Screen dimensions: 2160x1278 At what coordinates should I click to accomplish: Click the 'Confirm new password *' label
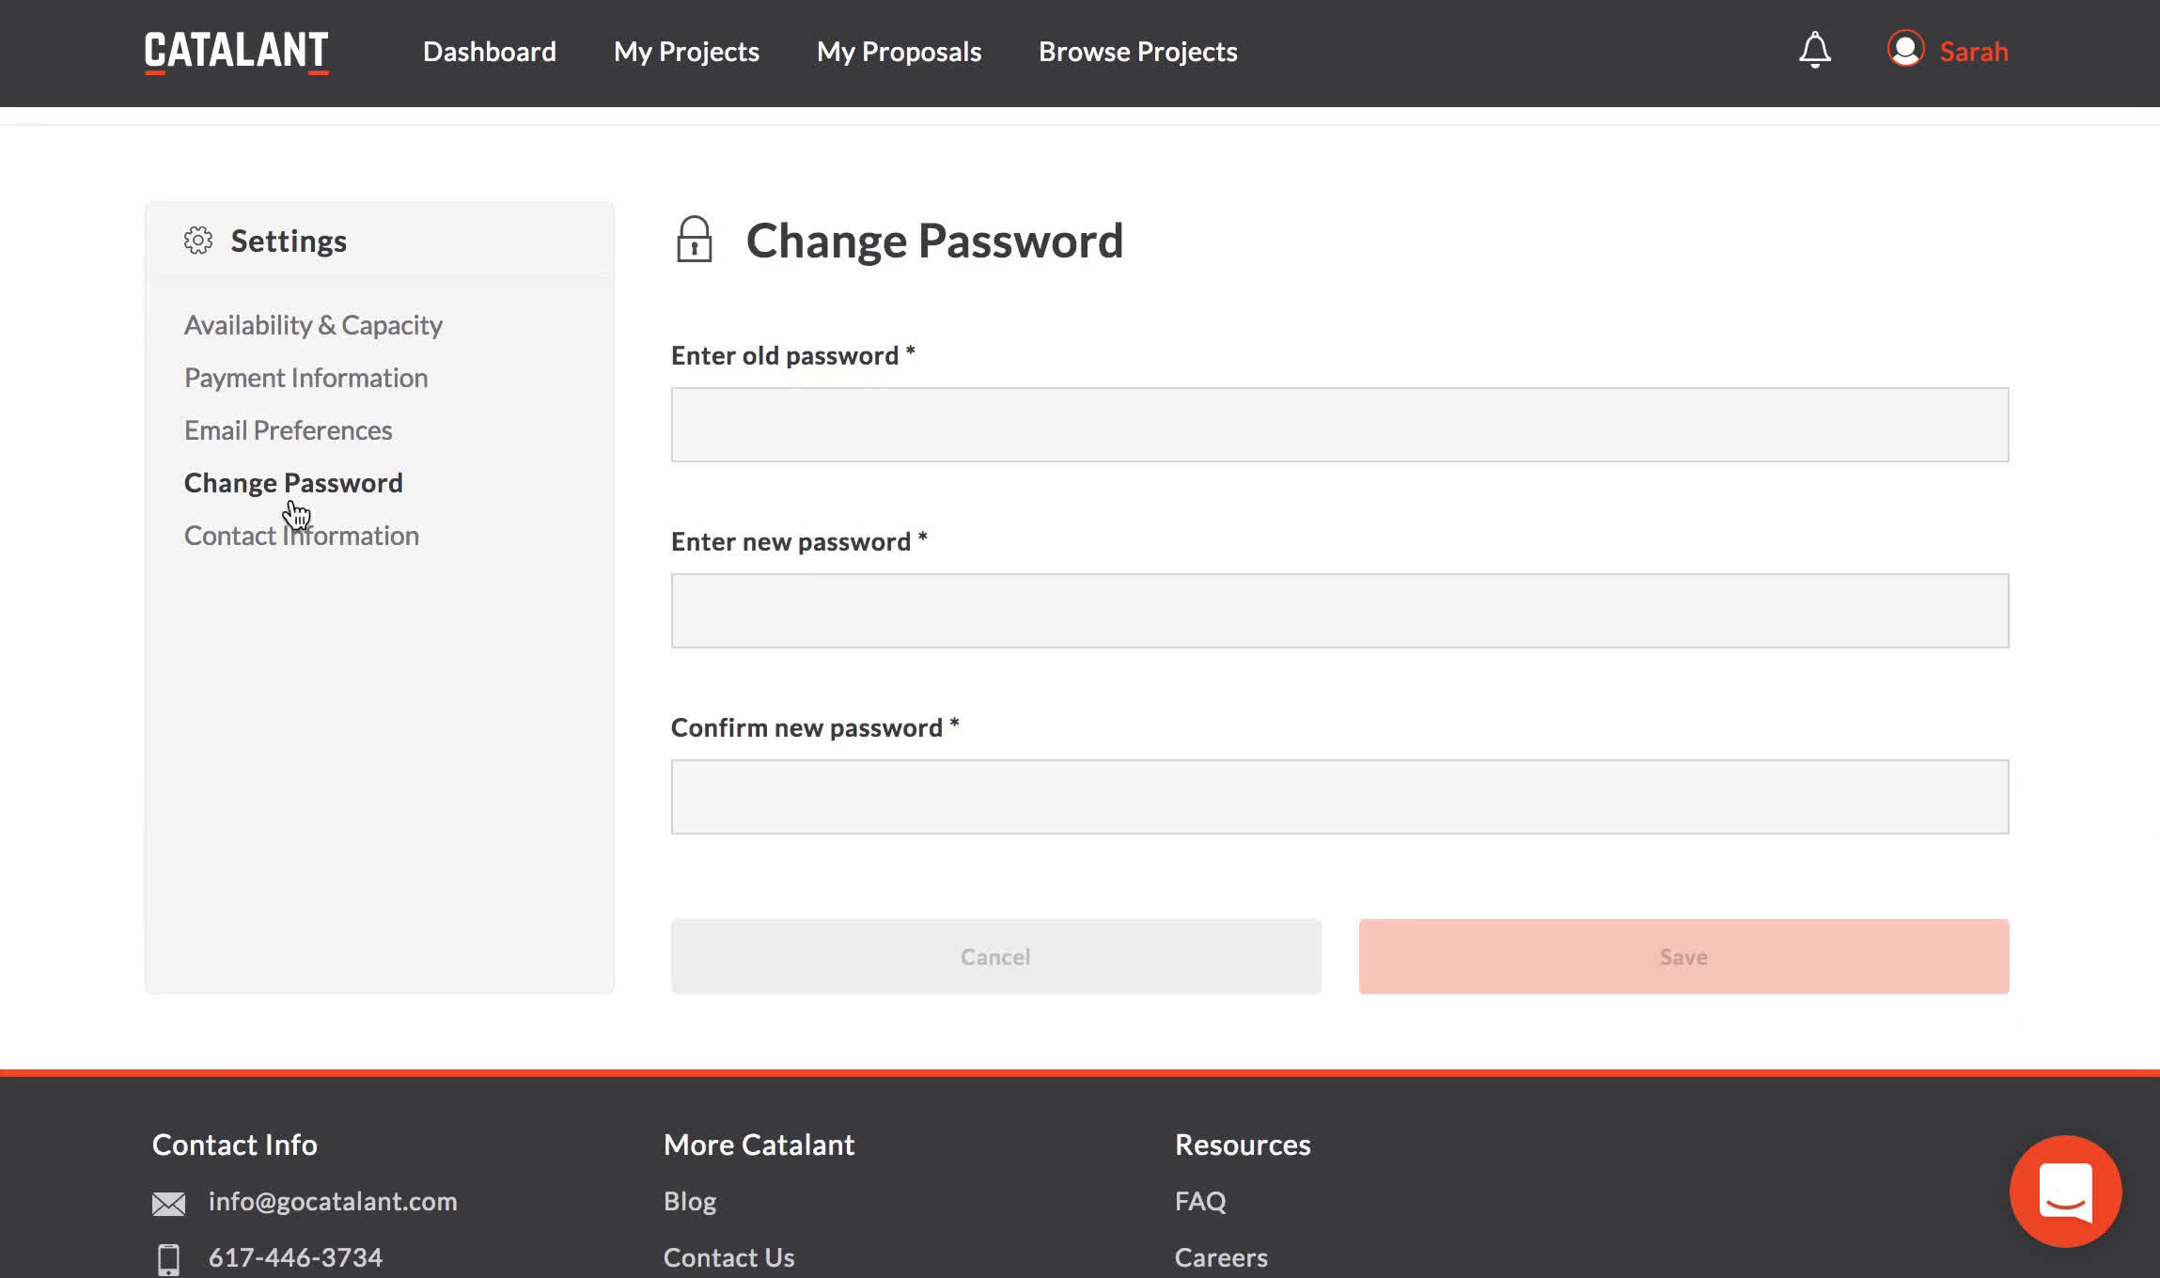815,728
